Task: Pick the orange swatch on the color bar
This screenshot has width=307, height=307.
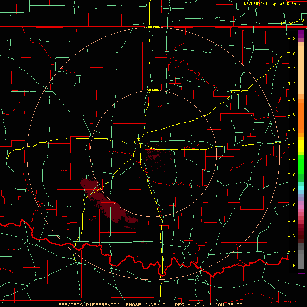Action: click(x=301, y=118)
